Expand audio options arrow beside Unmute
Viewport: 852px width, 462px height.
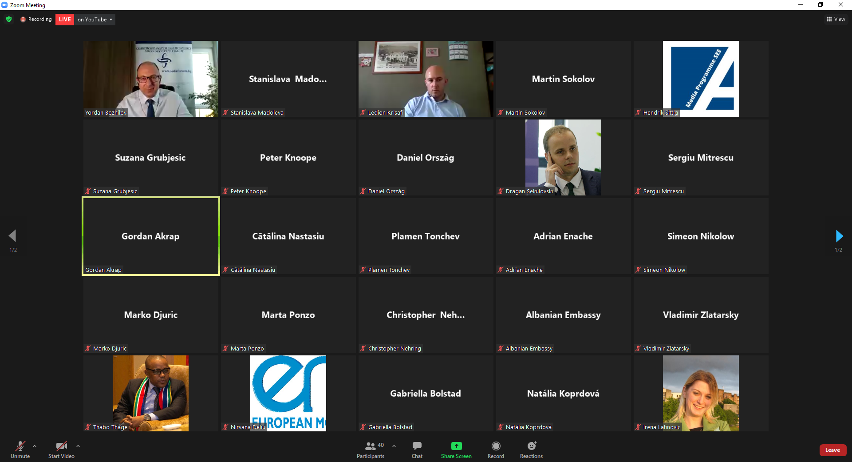(x=35, y=446)
